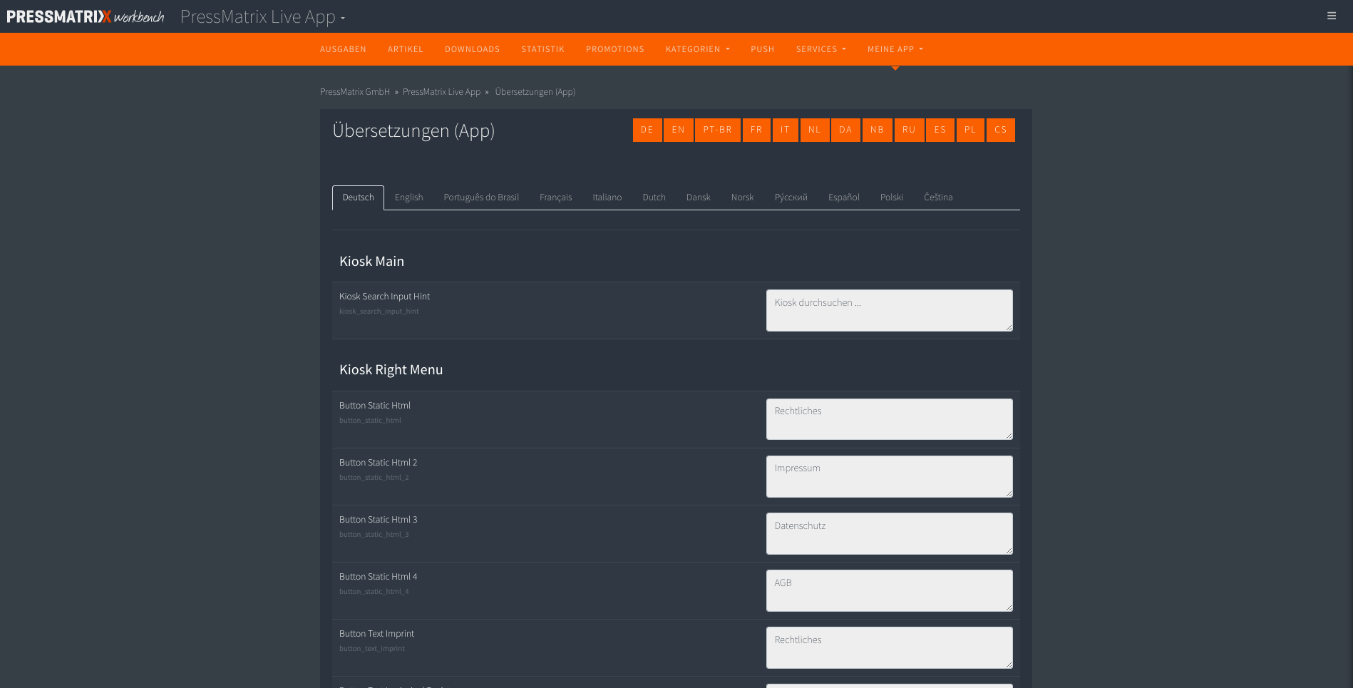Viewport: 1353px width, 688px height.
Task: Switch to the English tab
Action: (x=409, y=197)
